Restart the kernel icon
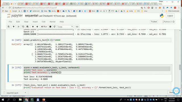The height and width of the screenshot is (102, 182). 55,27
